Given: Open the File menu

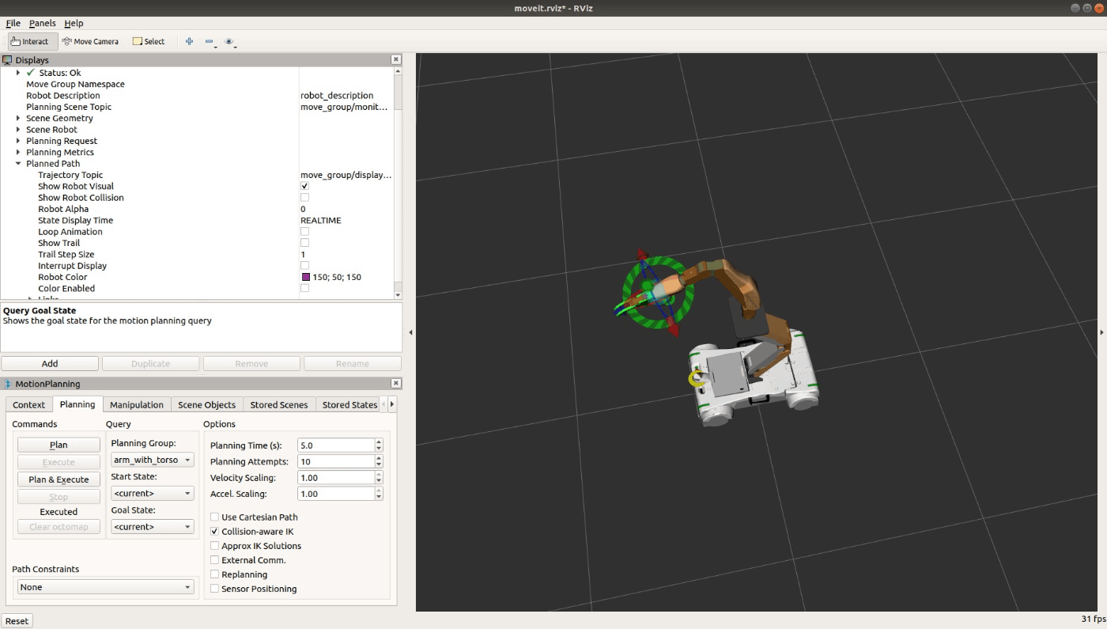Looking at the screenshot, I should (13, 23).
